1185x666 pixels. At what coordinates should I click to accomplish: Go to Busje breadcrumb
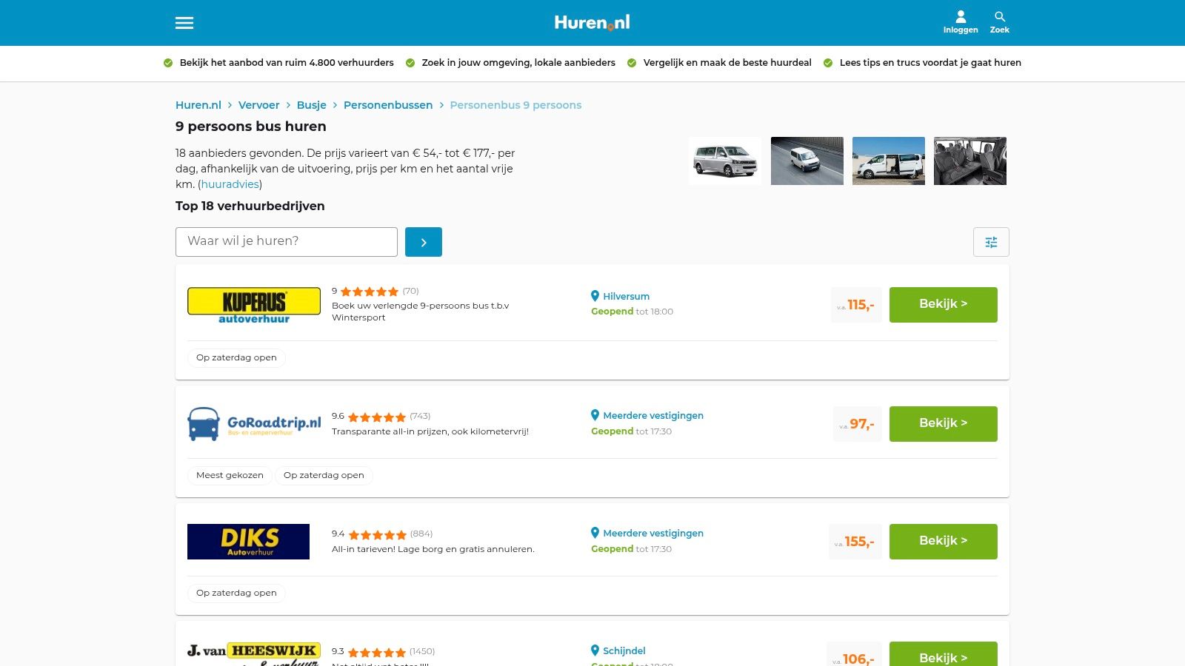(x=312, y=105)
